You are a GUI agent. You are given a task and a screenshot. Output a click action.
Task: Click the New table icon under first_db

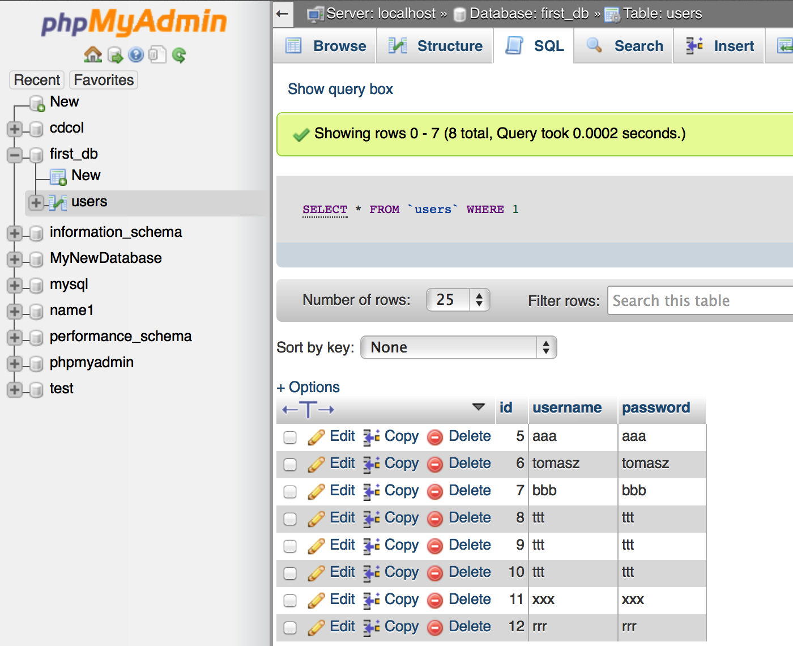(58, 177)
